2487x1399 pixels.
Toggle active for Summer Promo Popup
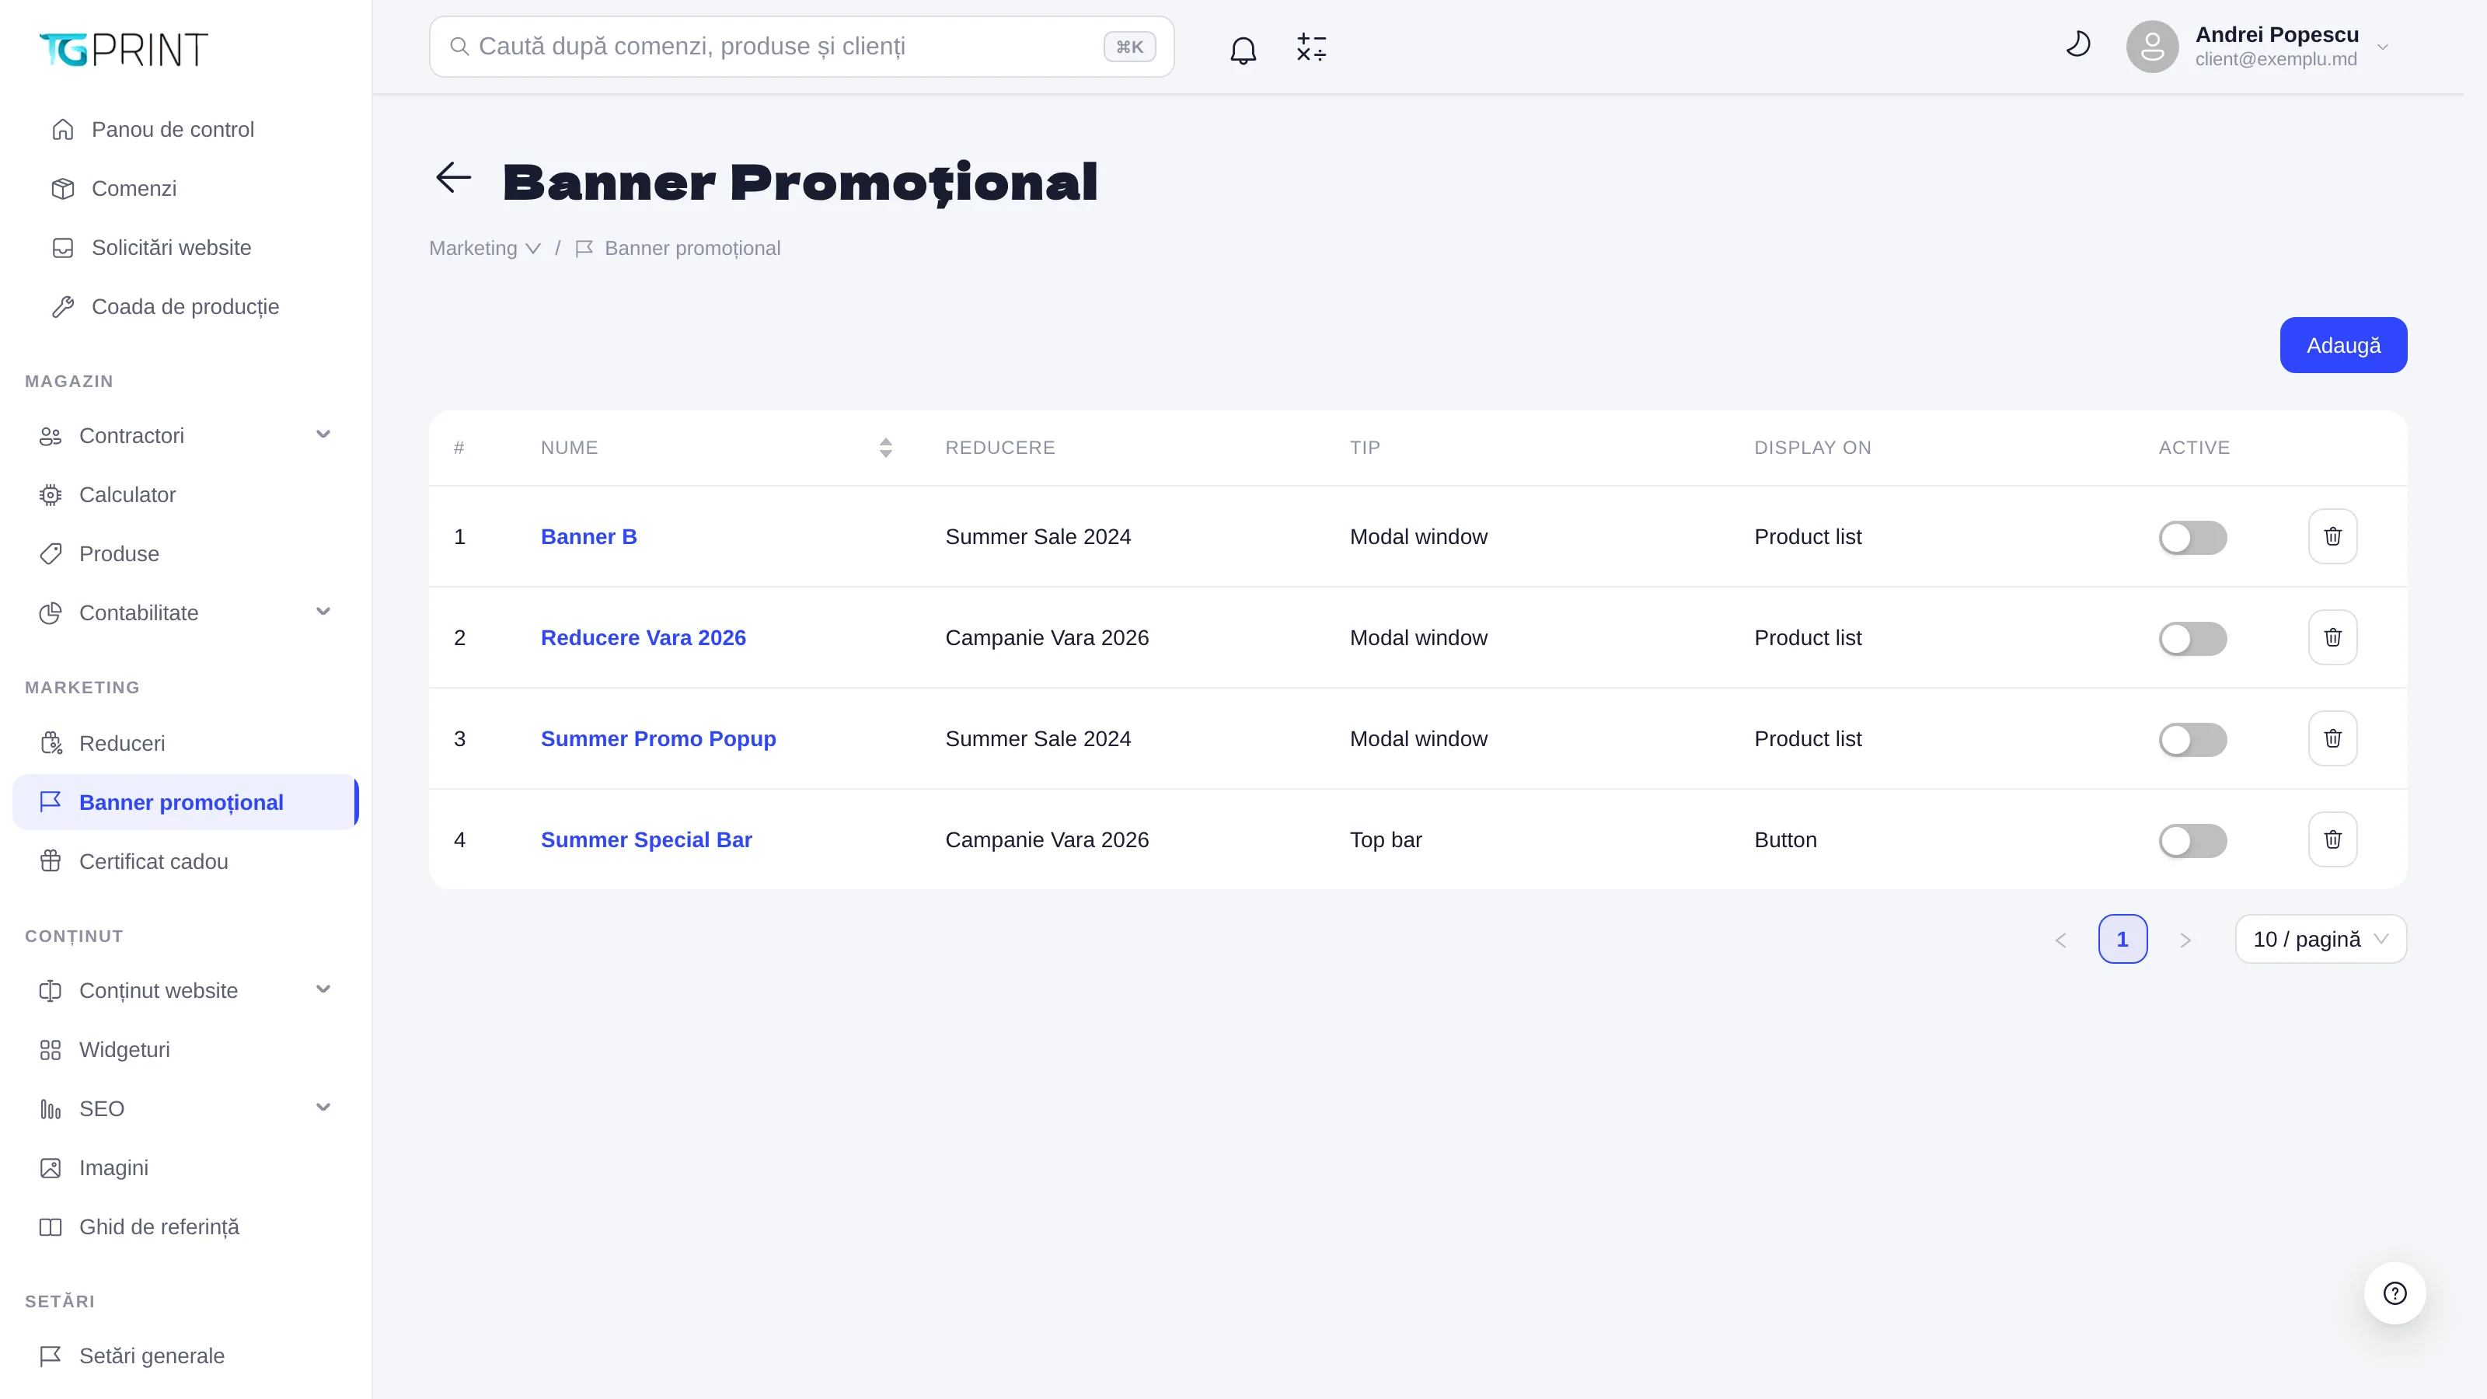point(2192,740)
